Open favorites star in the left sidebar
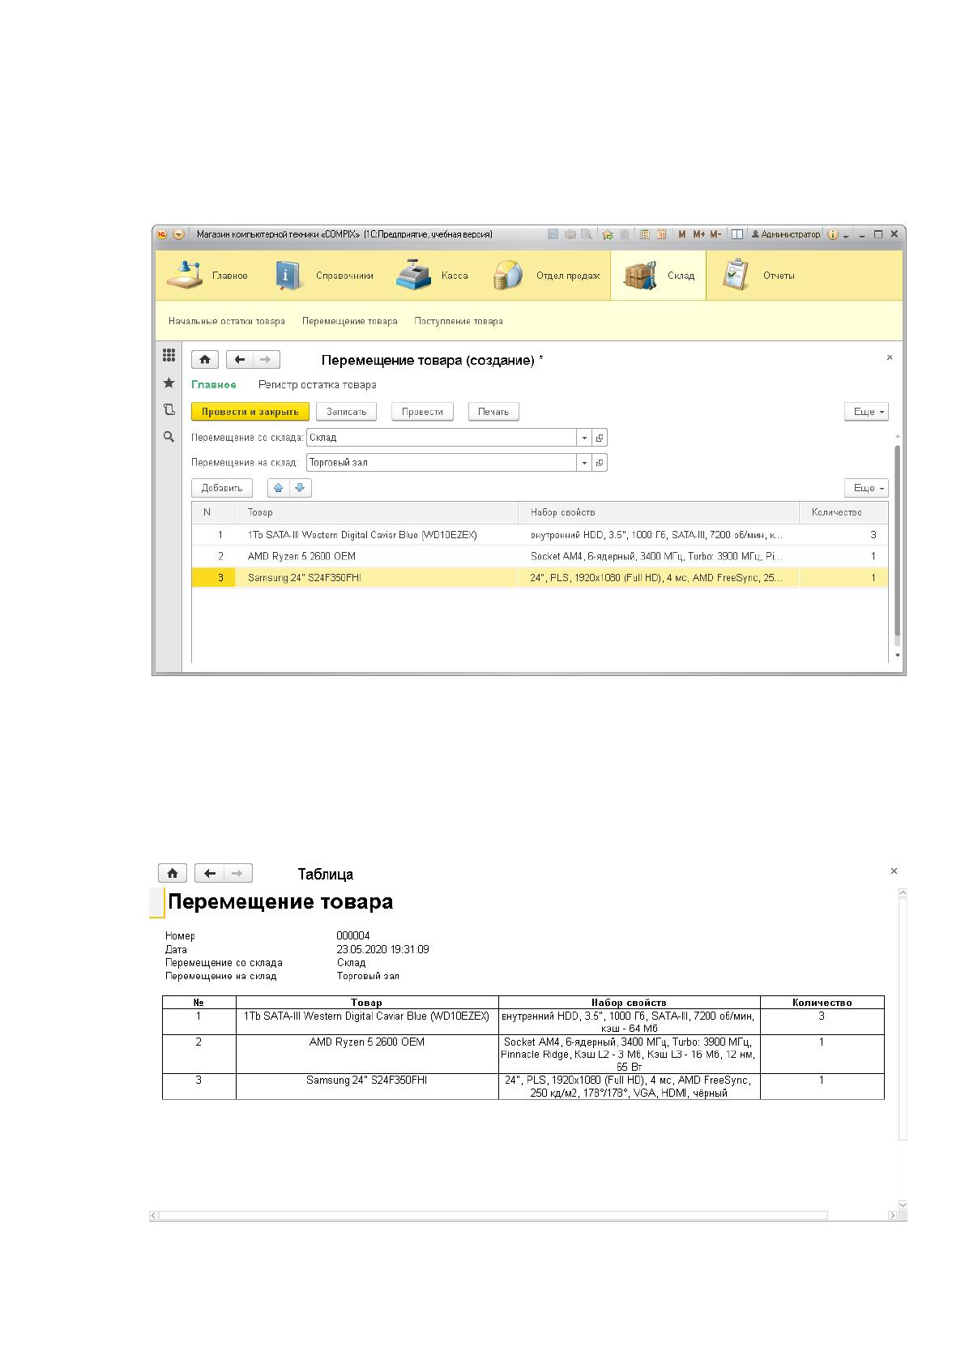The image size is (965, 1365). pos(169,383)
